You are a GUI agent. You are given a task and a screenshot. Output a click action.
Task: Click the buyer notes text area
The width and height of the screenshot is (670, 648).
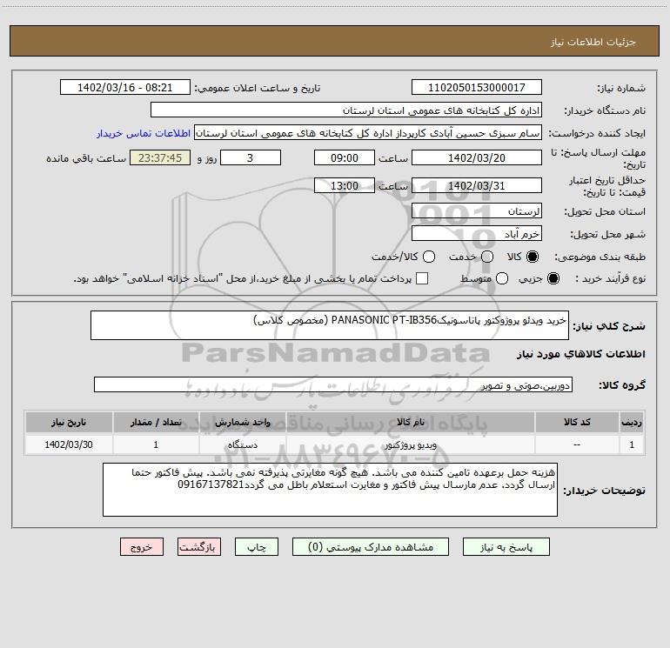(x=330, y=490)
